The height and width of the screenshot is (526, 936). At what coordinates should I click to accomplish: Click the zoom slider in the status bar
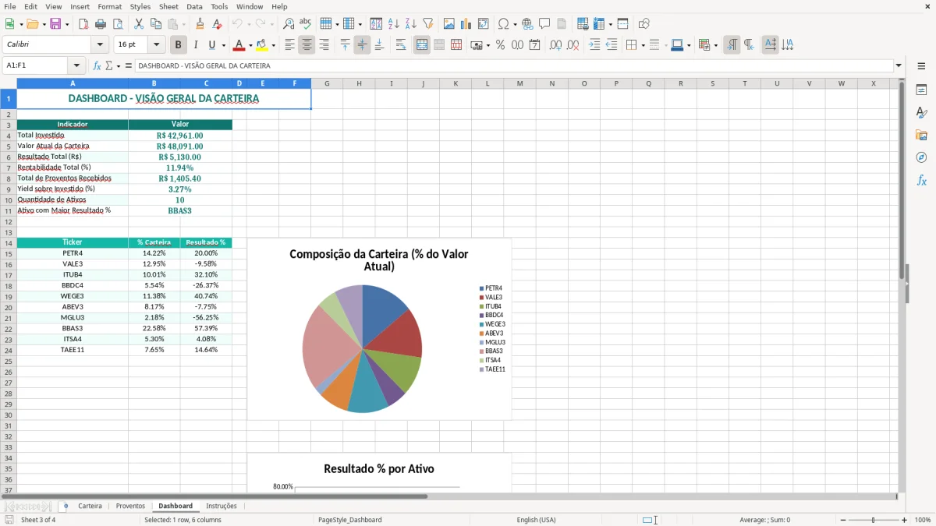873,520
